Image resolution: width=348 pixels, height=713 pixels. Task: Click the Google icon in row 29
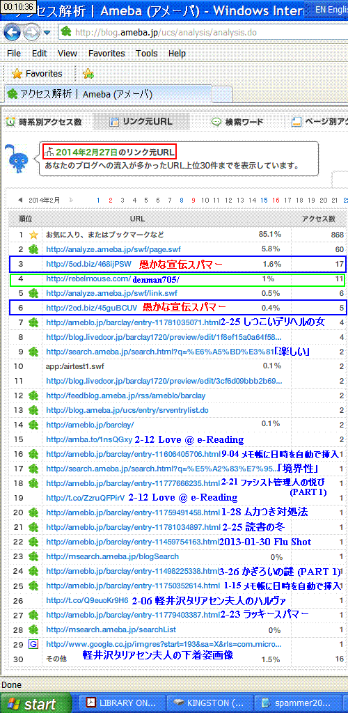33,644
